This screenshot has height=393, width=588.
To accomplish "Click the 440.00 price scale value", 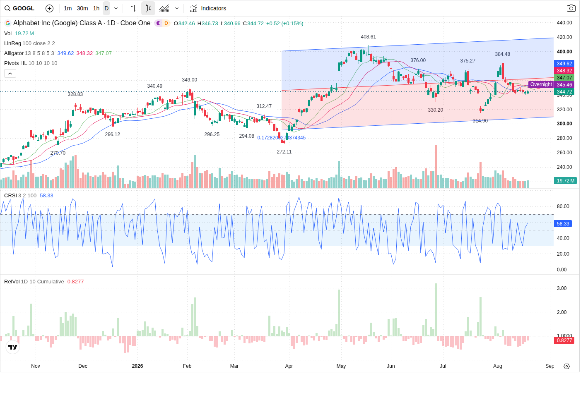I will coord(564,23).
